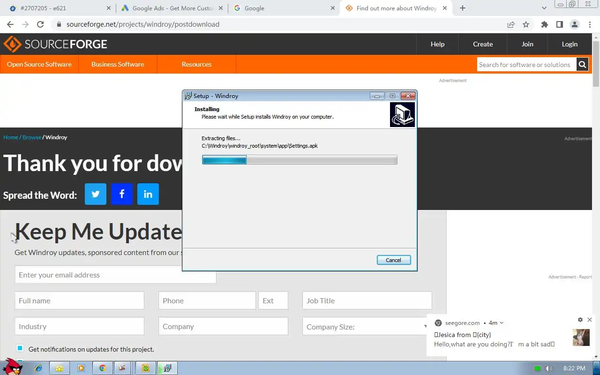Click the Show desktop button
Screen dimensions: 600x375
(597, 368)
